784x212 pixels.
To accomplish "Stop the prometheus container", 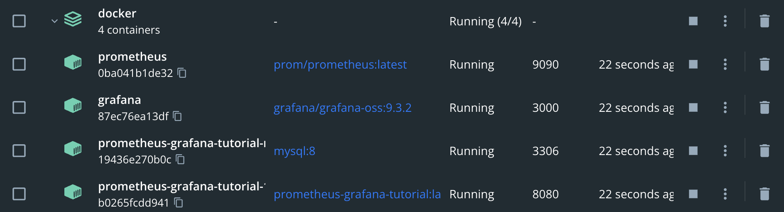I will pos(693,64).
